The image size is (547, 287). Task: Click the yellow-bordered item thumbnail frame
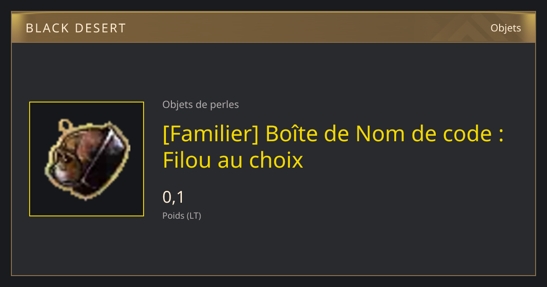pyautogui.click(x=87, y=159)
